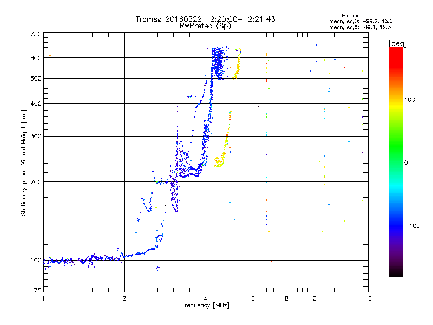The width and height of the screenshot is (433, 325).
Task: Click the y-axis tick label '750'
Action: pyautogui.click(x=36, y=34)
